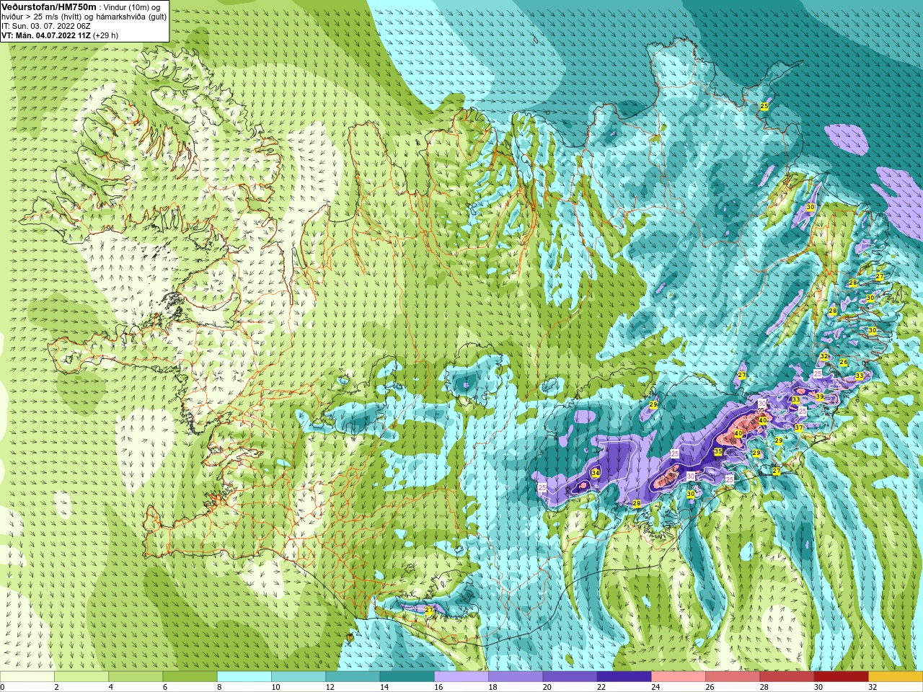This screenshot has height=692, width=923.
Task: Select the 2–4 m/s light green legend swatch
Action: point(81,677)
